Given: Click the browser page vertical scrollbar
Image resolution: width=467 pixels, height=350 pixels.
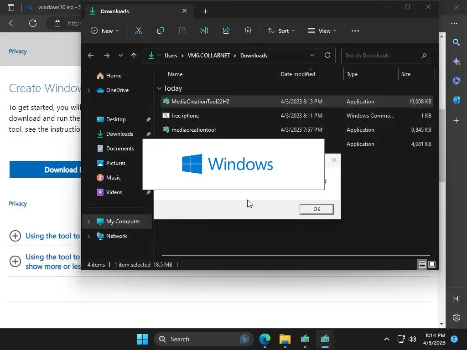Looking at the screenshot, I should [441, 146].
